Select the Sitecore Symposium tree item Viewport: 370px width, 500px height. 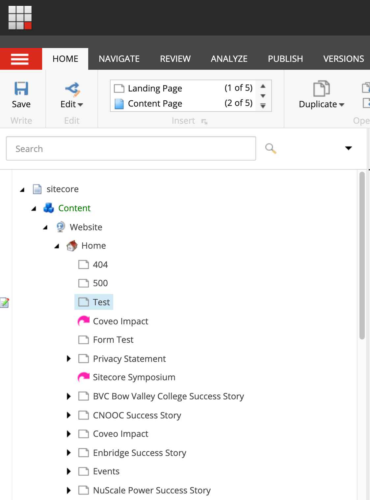click(134, 377)
